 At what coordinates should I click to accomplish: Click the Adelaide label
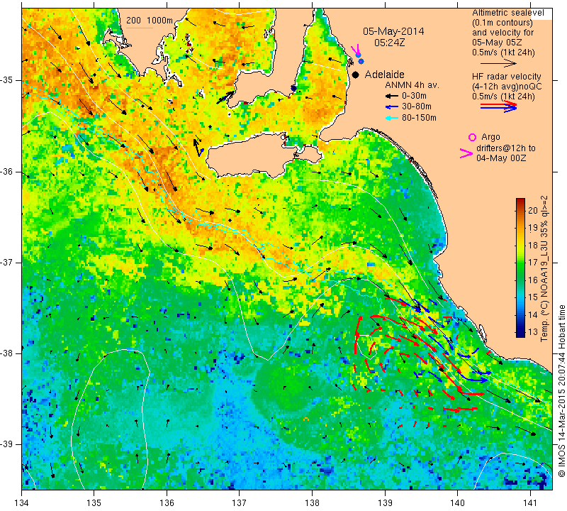[x=384, y=75]
